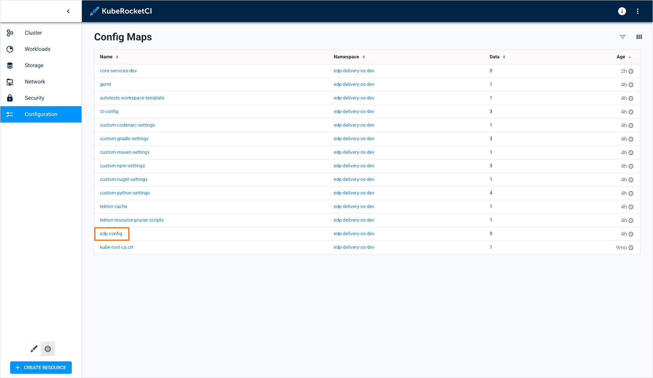653x378 pixels.
Task: Click CREATE RESOURCE button
Action: tap(40, 367)
